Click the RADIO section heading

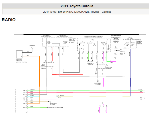(x=9, y=20)
